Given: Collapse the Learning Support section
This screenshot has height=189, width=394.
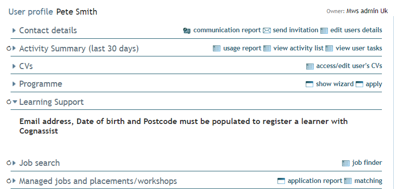Looking at the screenshot, I should pos(15,102).
